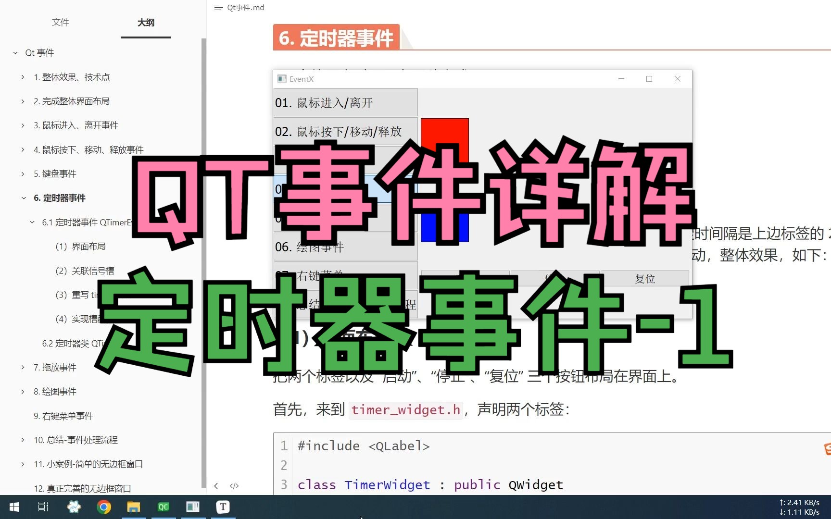Collapse the Qt 事件 outline root
The height and width of the screenshot is (519, 831).
click(x=15, y=53)
